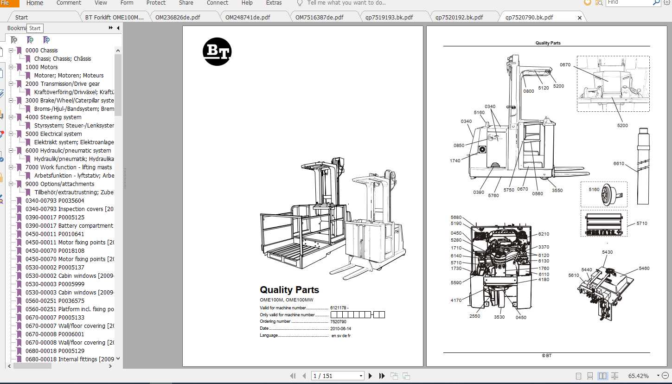Collapse the 4000 Steering system node
This screenshot has width=672, height=384.
point(11,117)
